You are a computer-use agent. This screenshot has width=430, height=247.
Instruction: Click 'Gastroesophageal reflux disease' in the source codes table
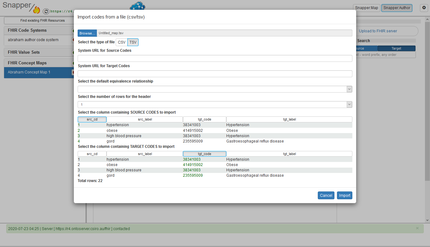[x=255, y=141]
